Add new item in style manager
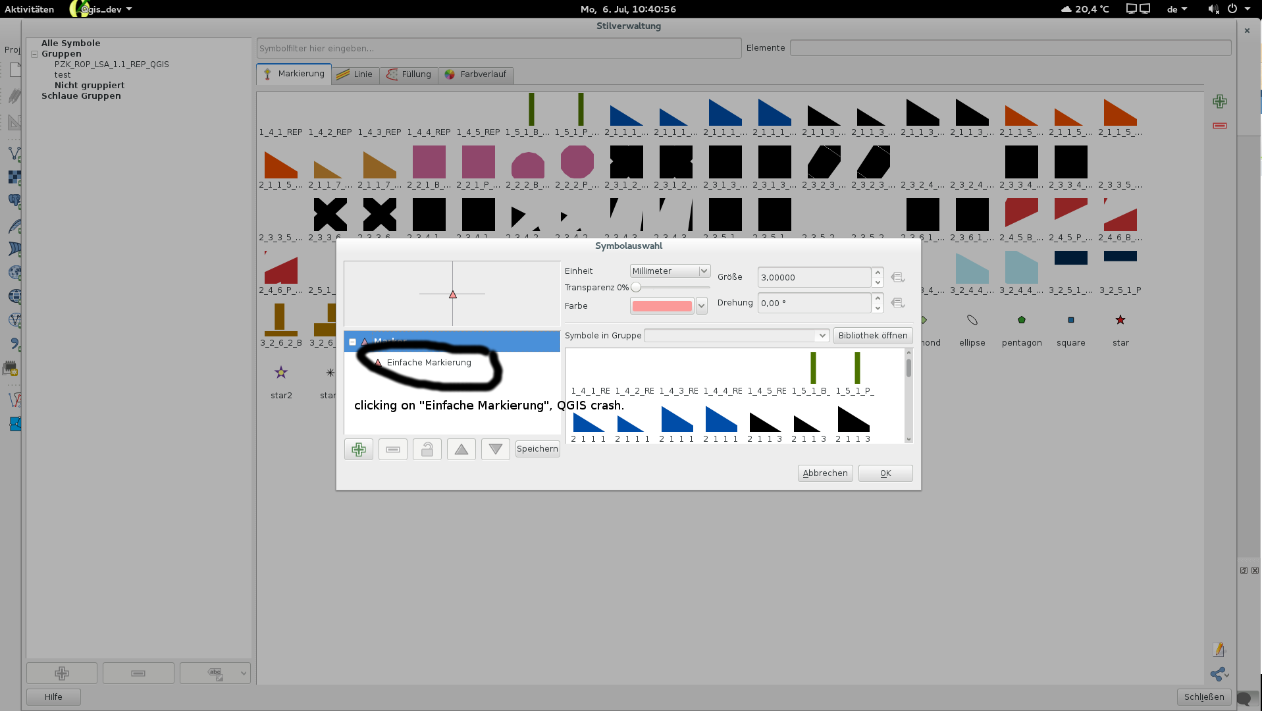The width and height of the screenshot is (1262, 711). (1219, 101)
